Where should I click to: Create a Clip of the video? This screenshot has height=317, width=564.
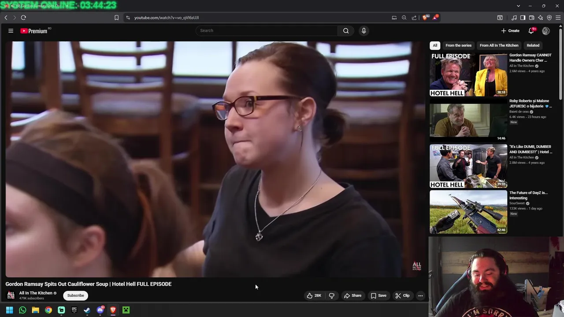[402, 295]
